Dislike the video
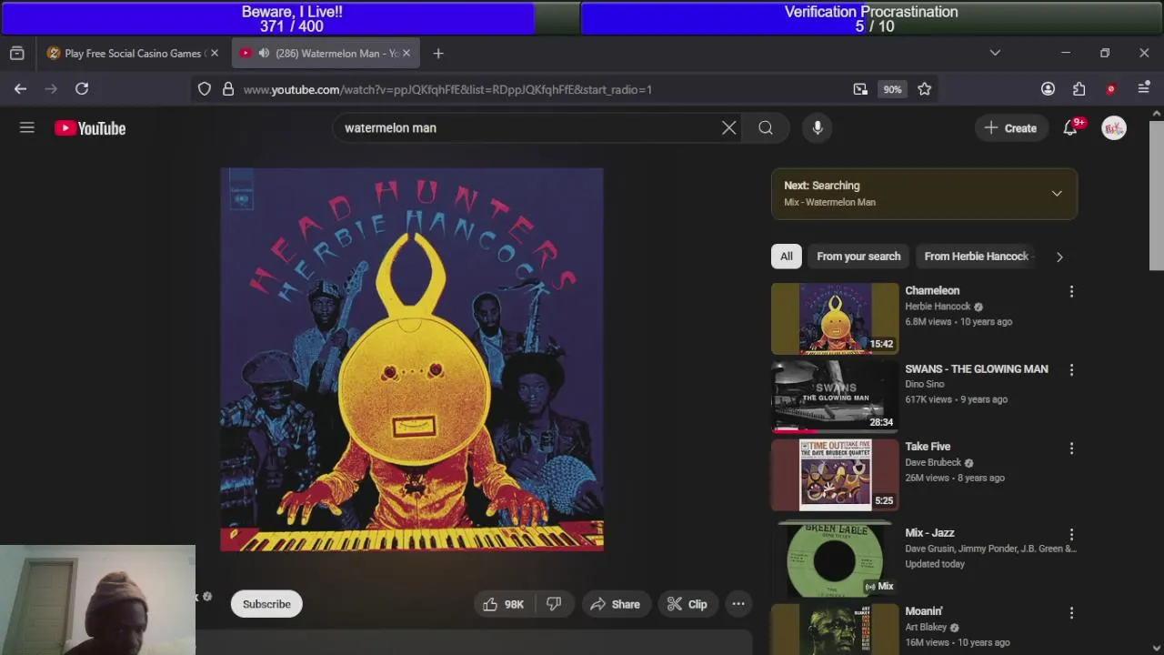Viewport: 1164px width, 655px height. (x=554, y=604)
